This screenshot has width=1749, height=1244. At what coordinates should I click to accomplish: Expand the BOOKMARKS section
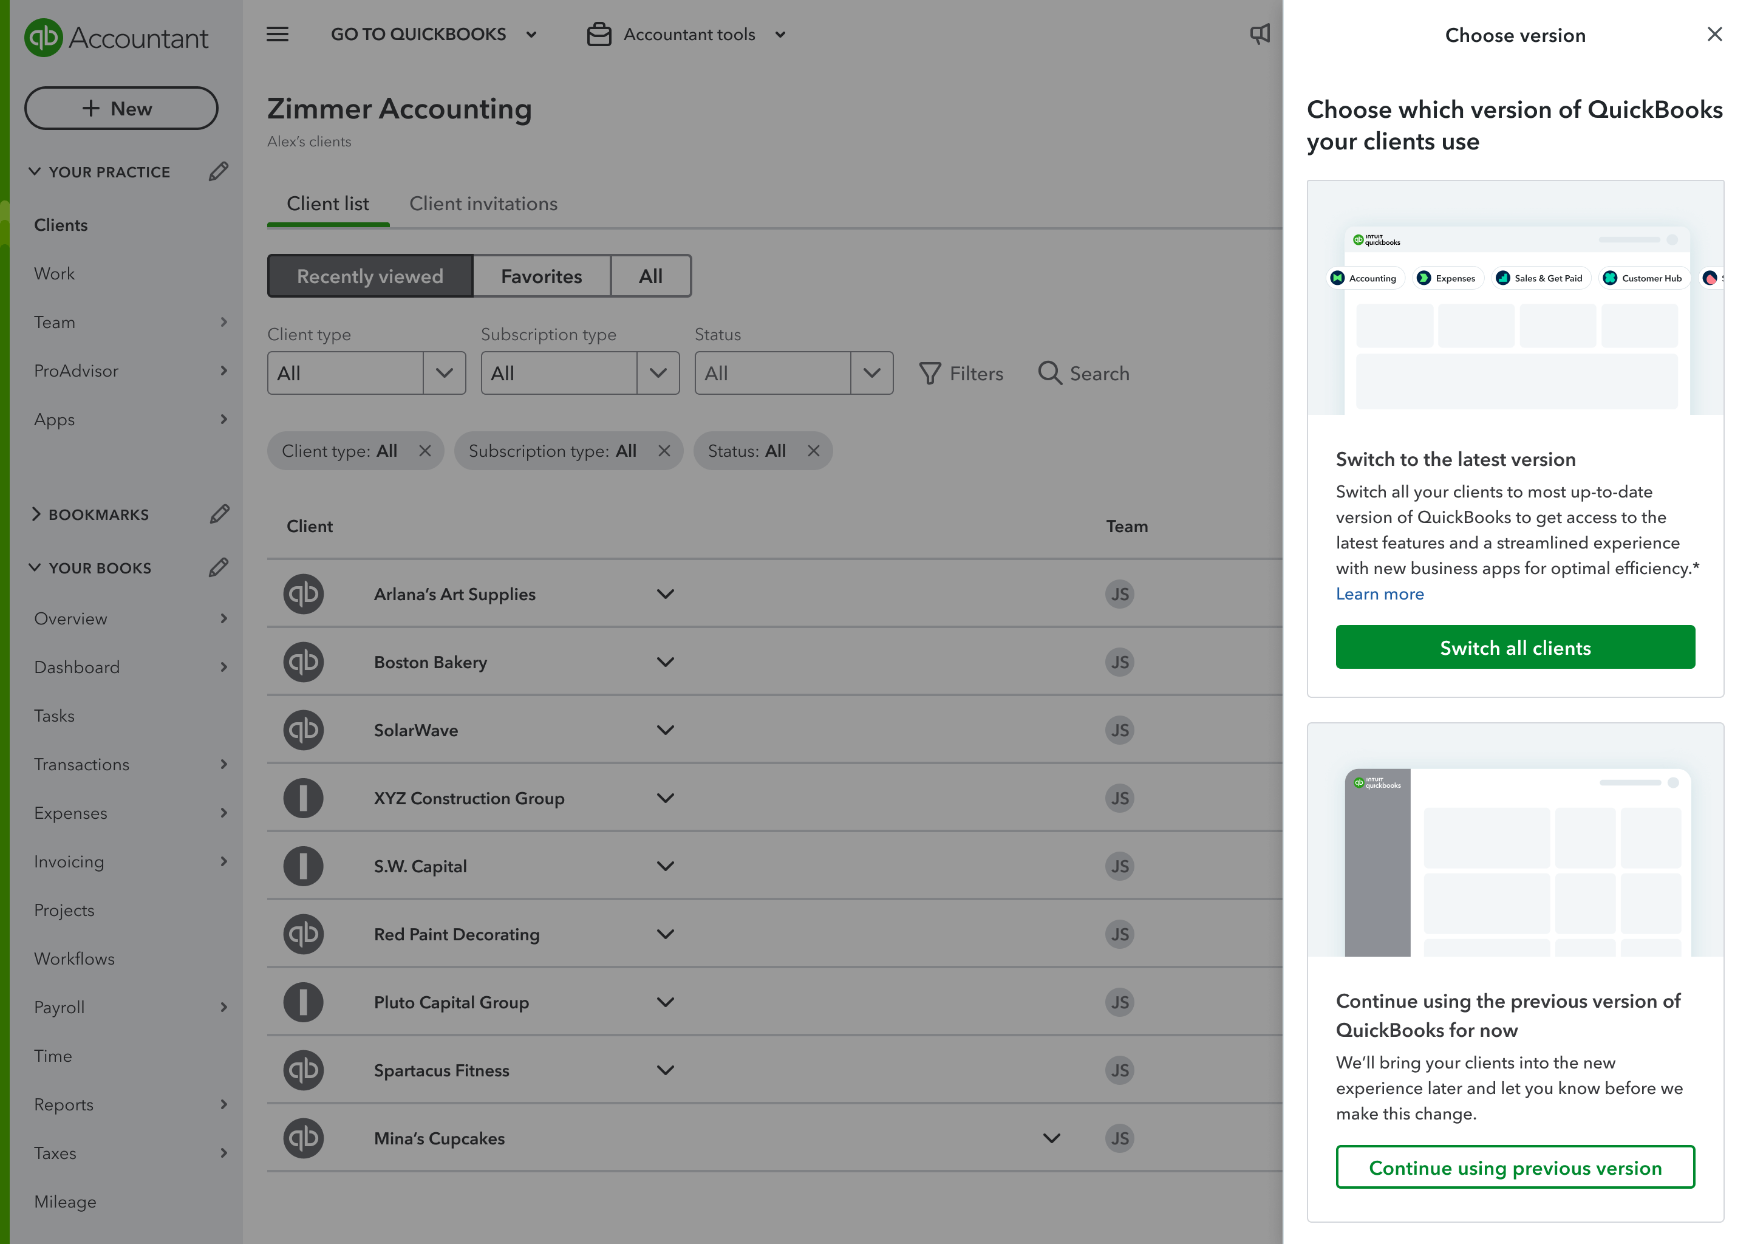click(35, 514)
